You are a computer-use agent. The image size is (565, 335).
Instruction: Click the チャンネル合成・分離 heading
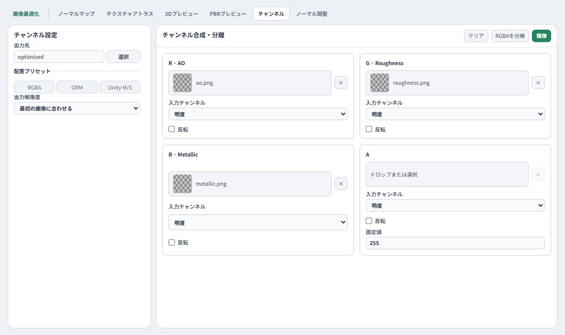click(194, 35)
